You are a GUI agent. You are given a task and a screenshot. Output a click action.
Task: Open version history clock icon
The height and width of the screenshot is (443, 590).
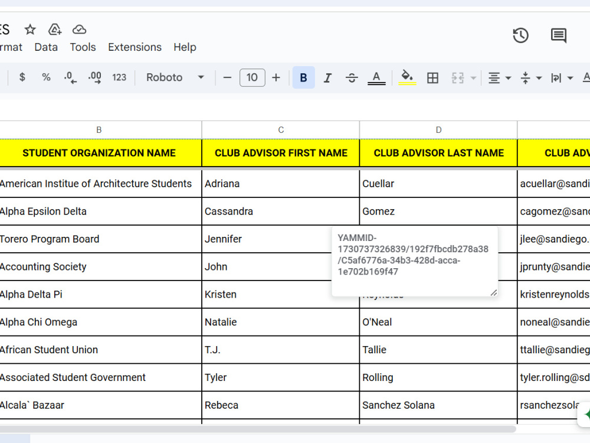(521, 35)
